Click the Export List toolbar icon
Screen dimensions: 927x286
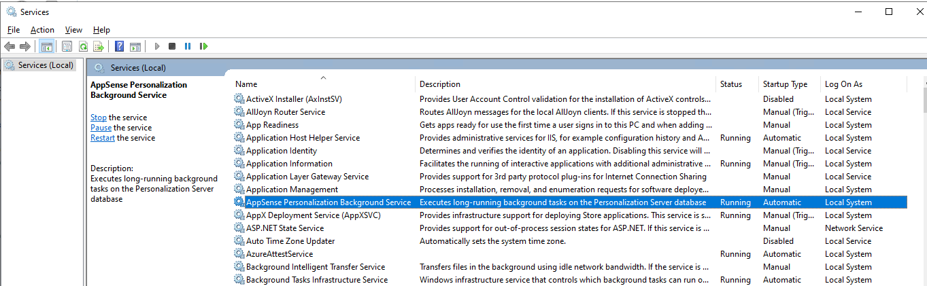[99, 46]
